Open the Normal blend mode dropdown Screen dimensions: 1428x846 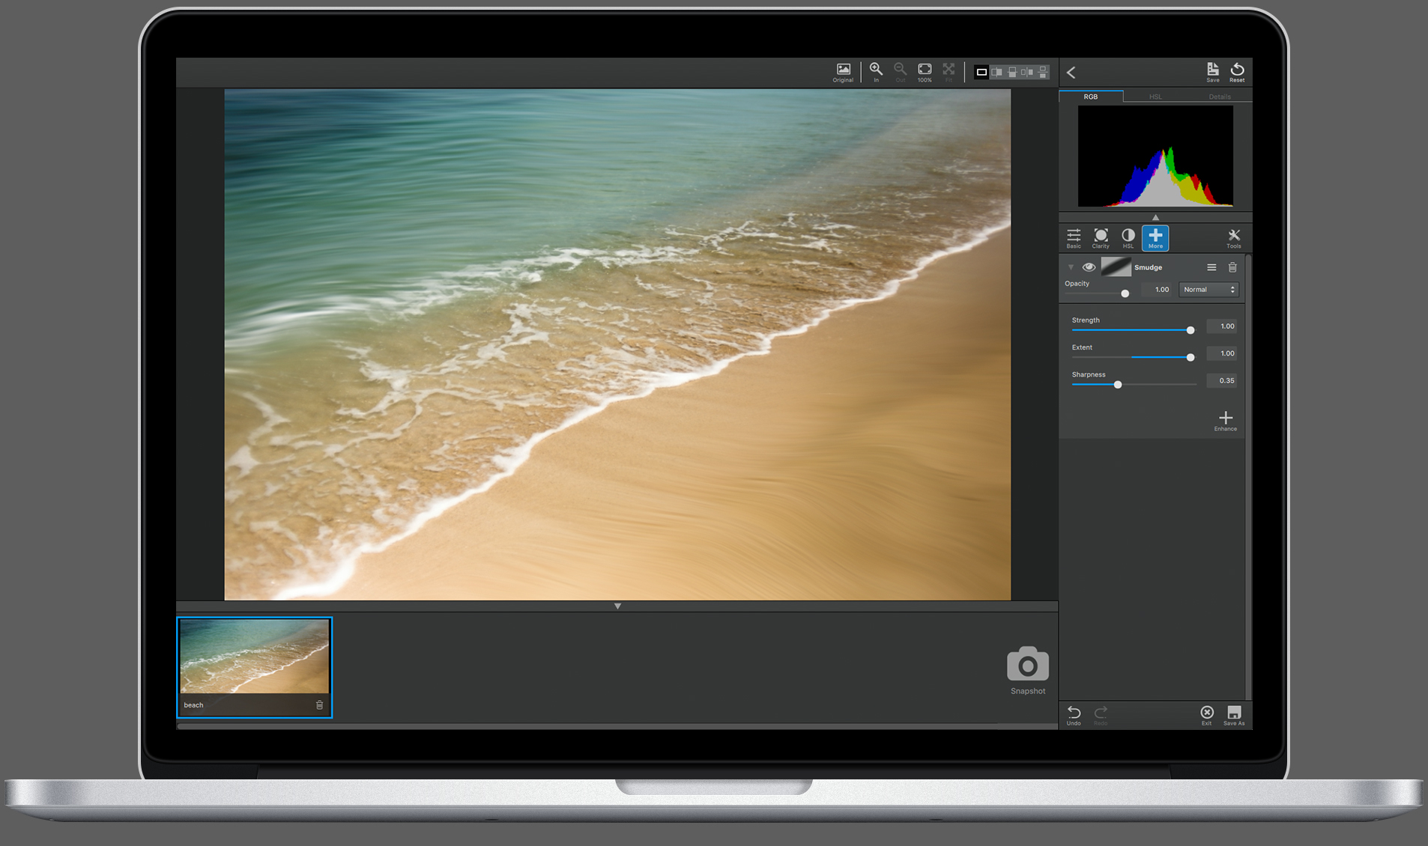pyautogui.click(x=1208, y=290)
